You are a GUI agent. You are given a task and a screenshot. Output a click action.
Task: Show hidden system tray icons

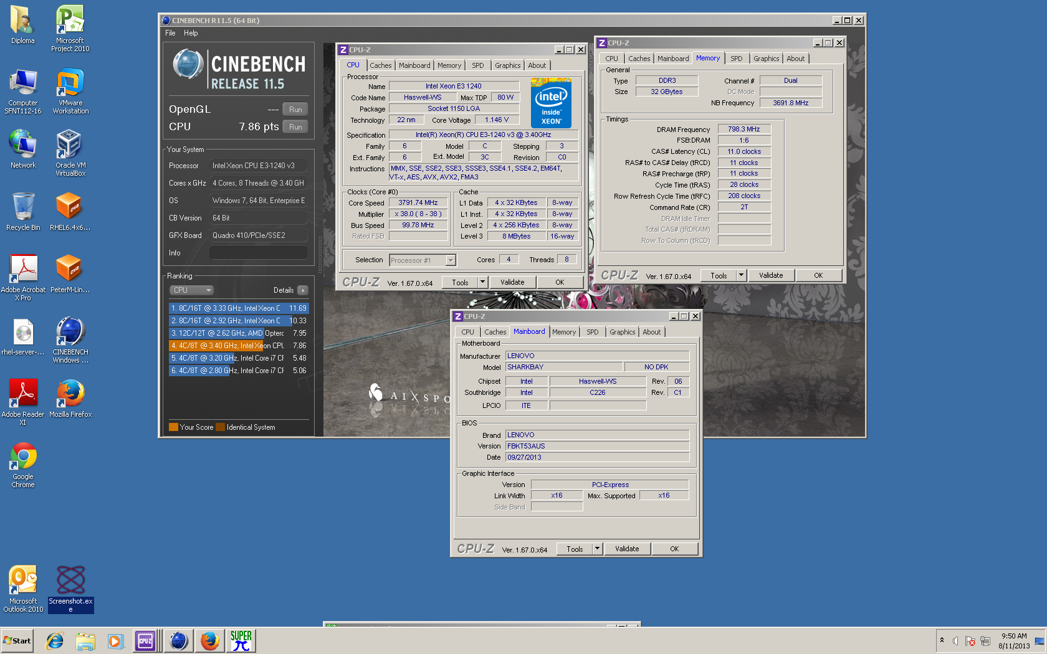[x=942, y=640]
